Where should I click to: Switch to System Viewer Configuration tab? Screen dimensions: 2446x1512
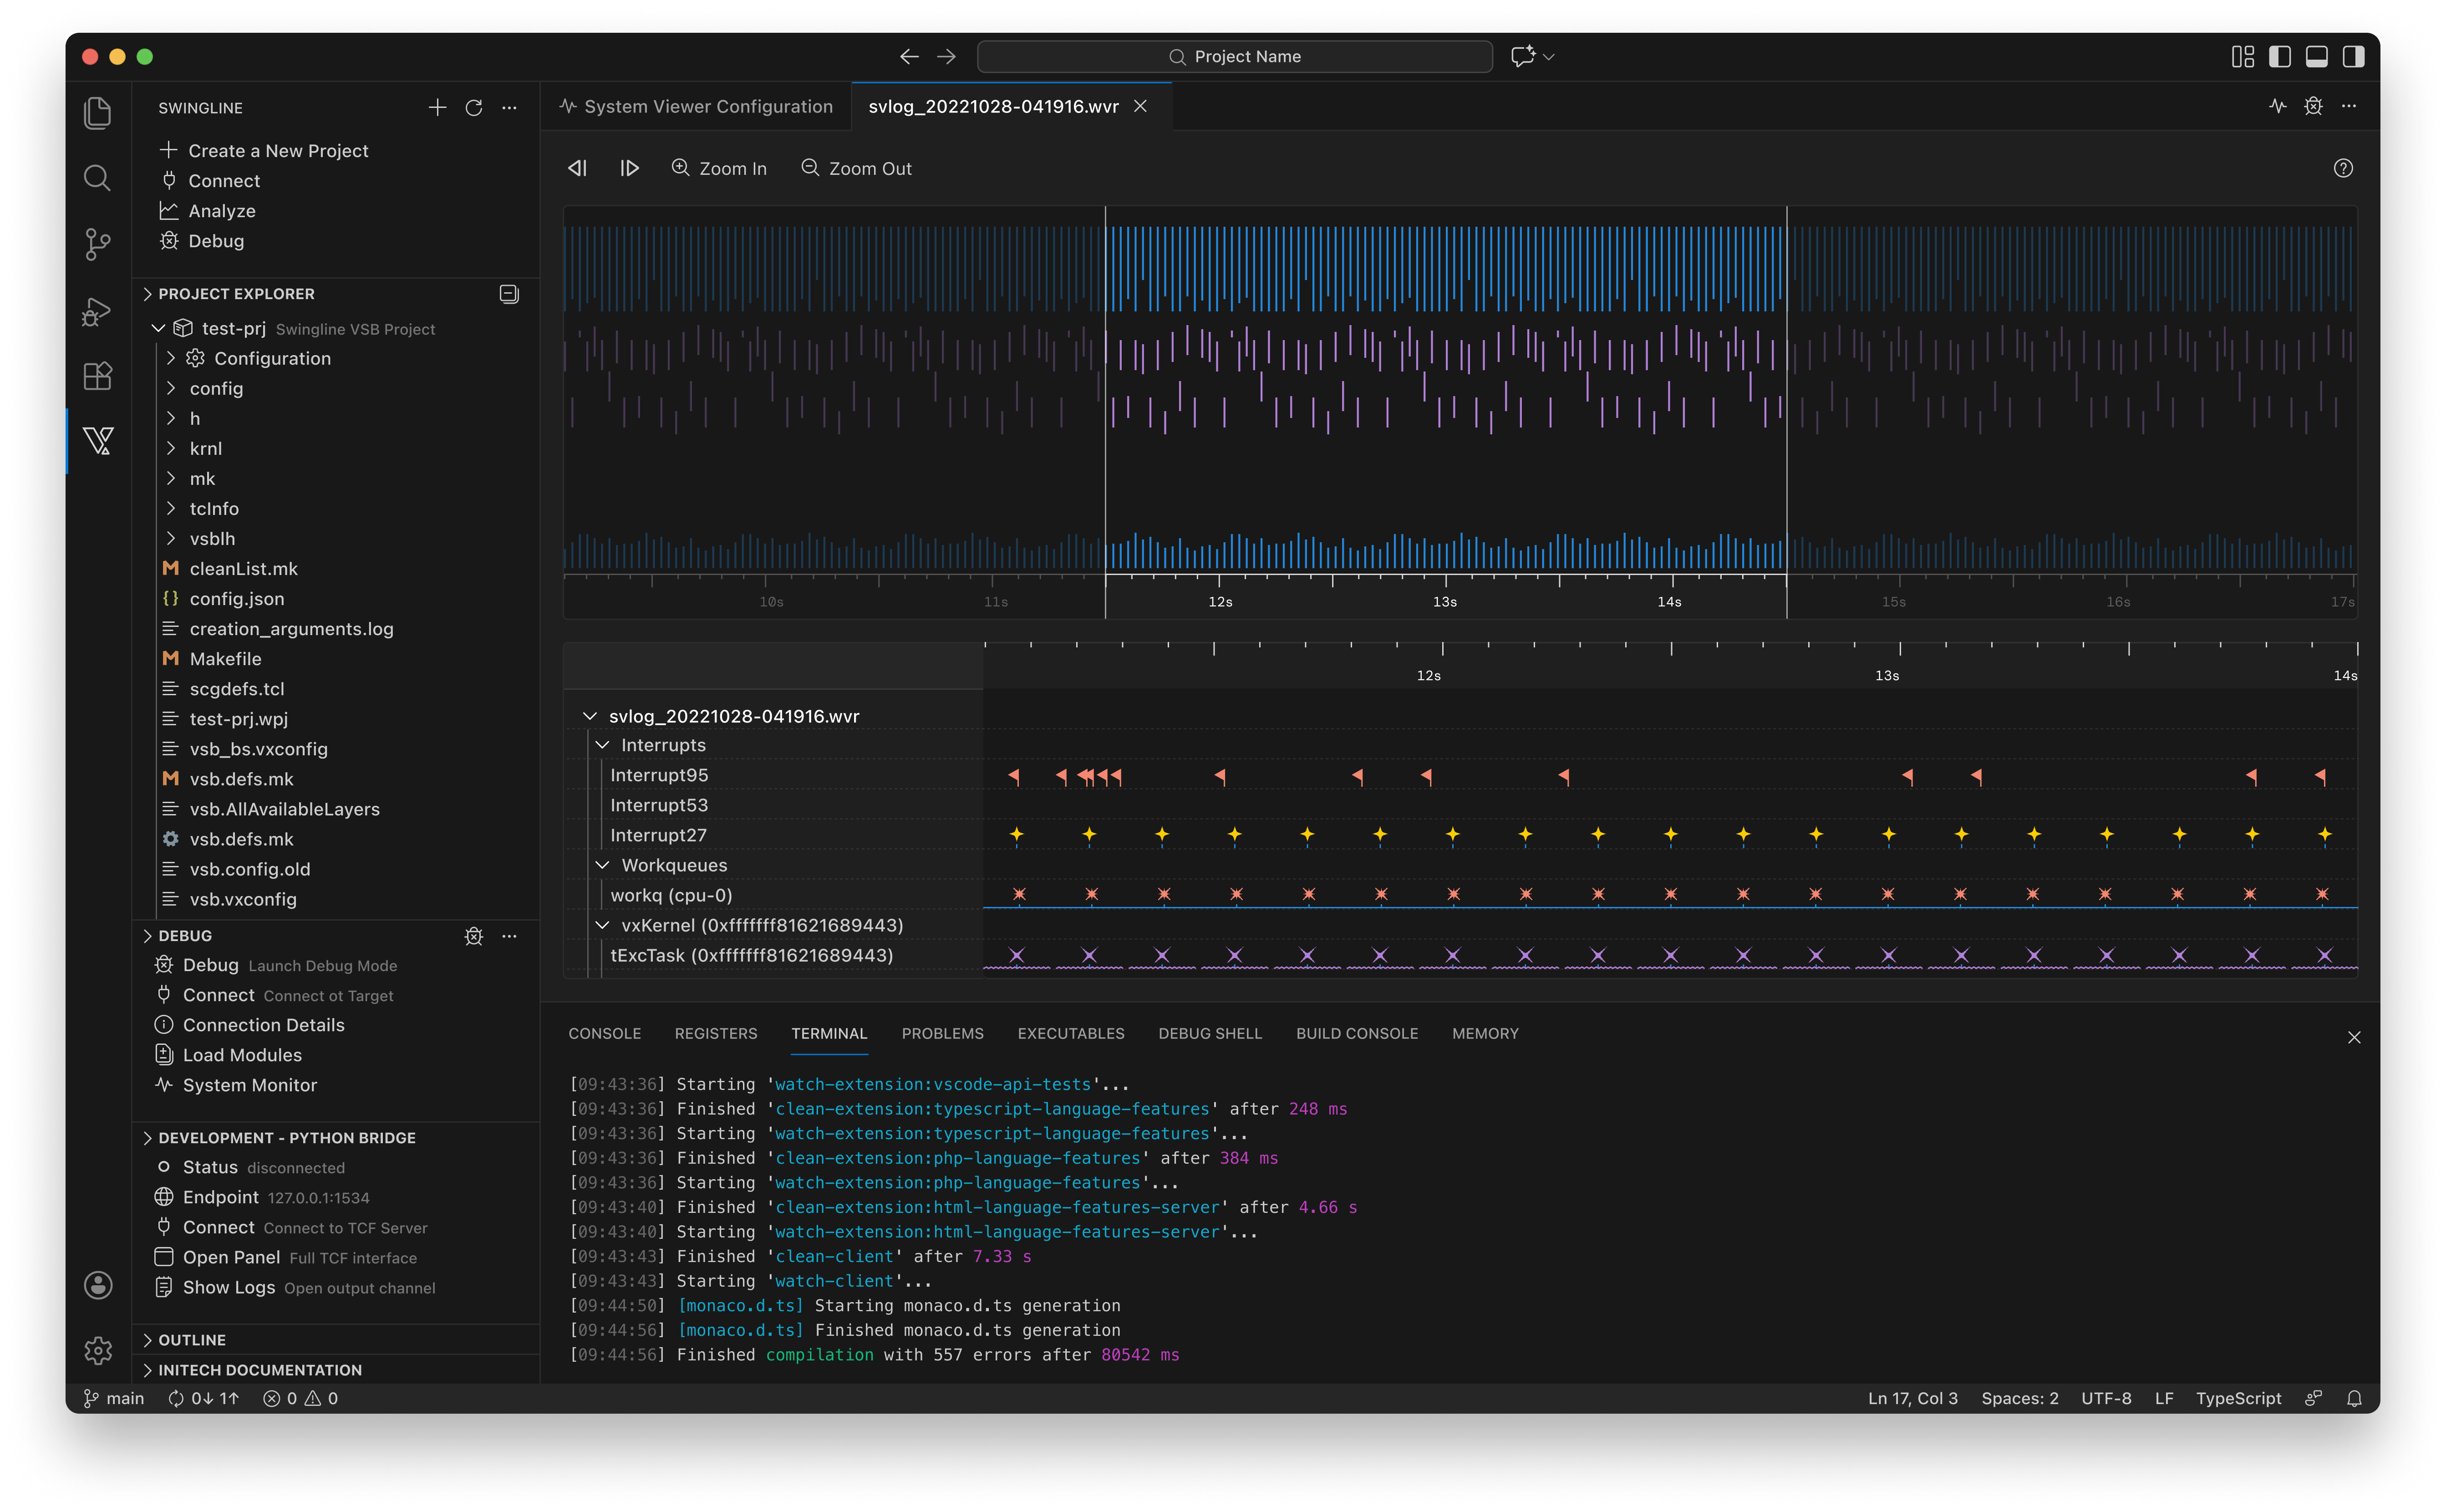[x=696, y=106]
